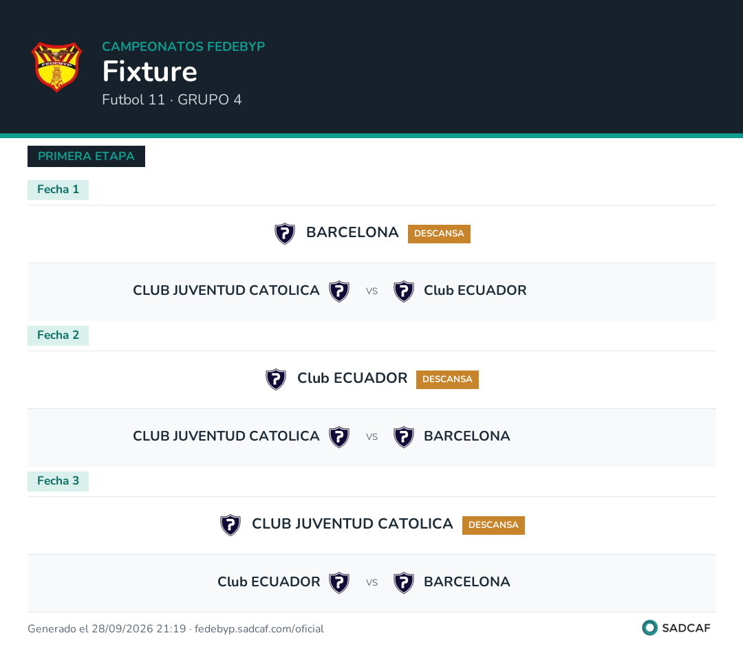Click the SADCAF logo icon in footer
743x664 pixels.
pos(649,628)
